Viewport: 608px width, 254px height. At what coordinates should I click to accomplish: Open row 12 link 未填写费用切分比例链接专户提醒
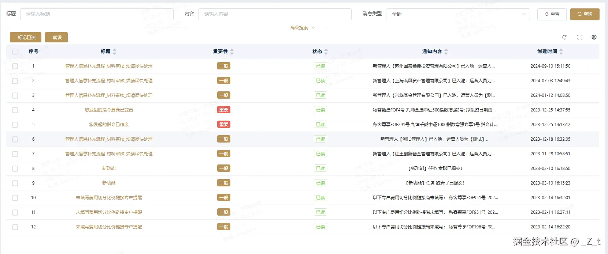point(109,227)
